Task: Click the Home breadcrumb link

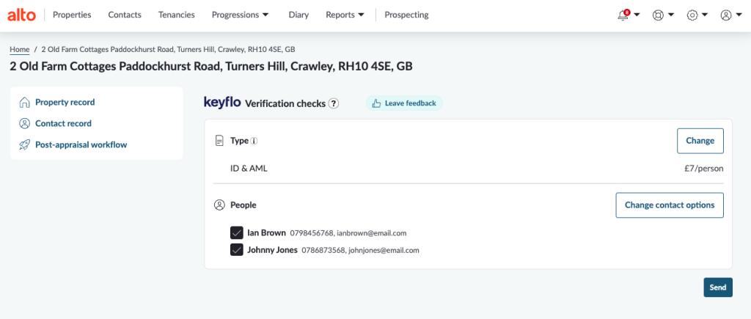Action: tap(20, 49)
